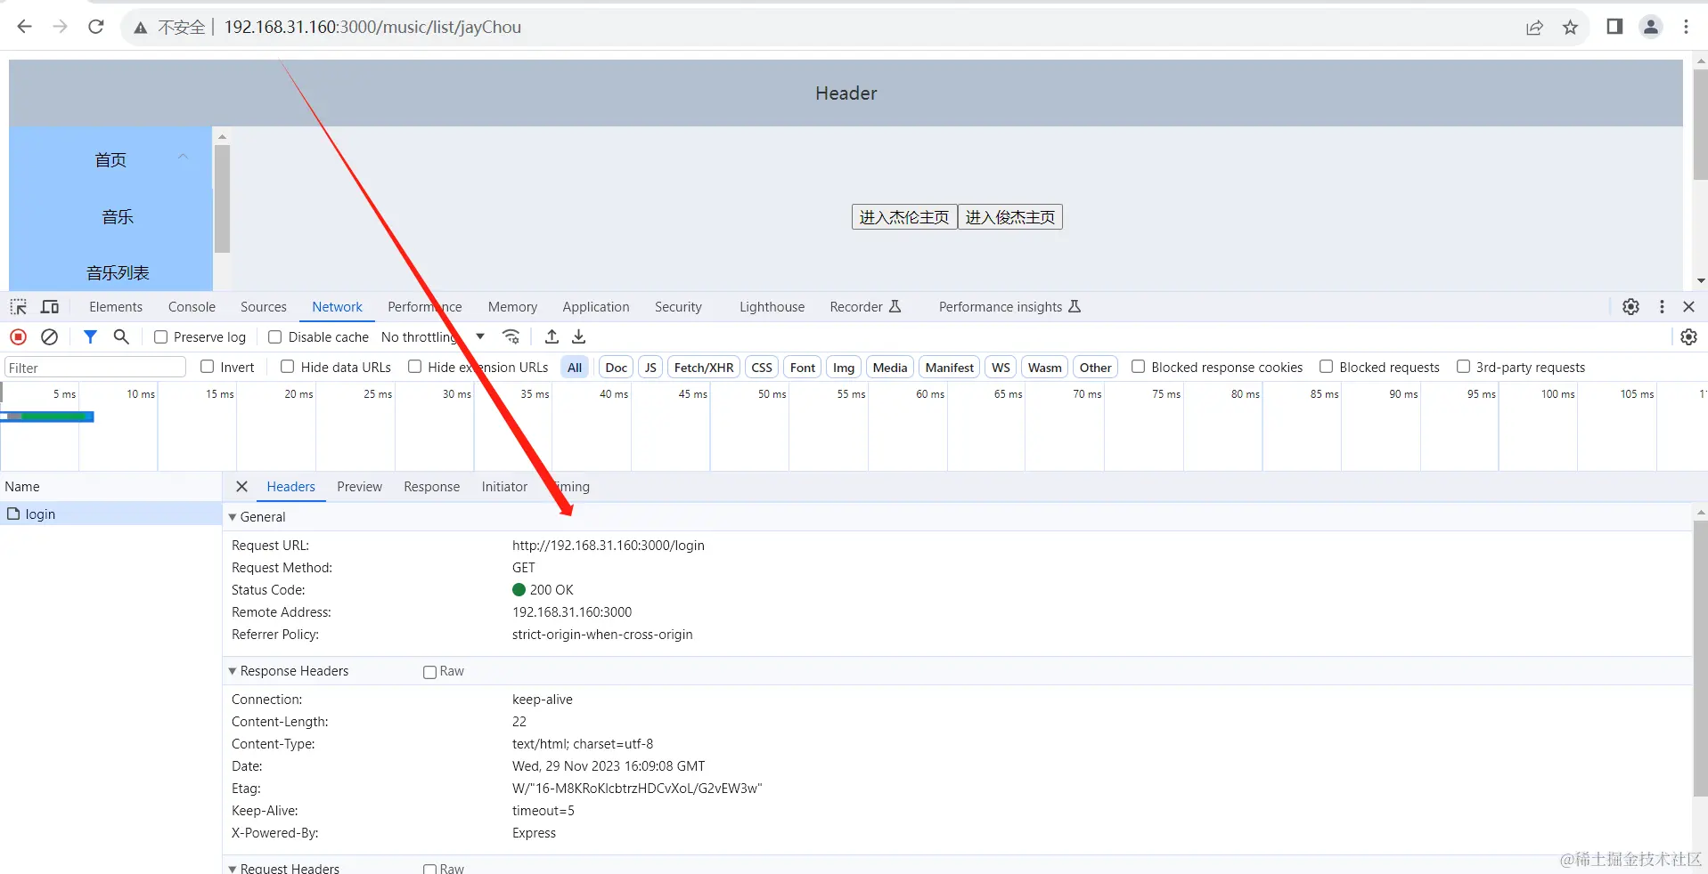Viewport: 1708px width, 874px height.
Task: Tick Hide extension URLs checkbox
Action: [414, 367]
